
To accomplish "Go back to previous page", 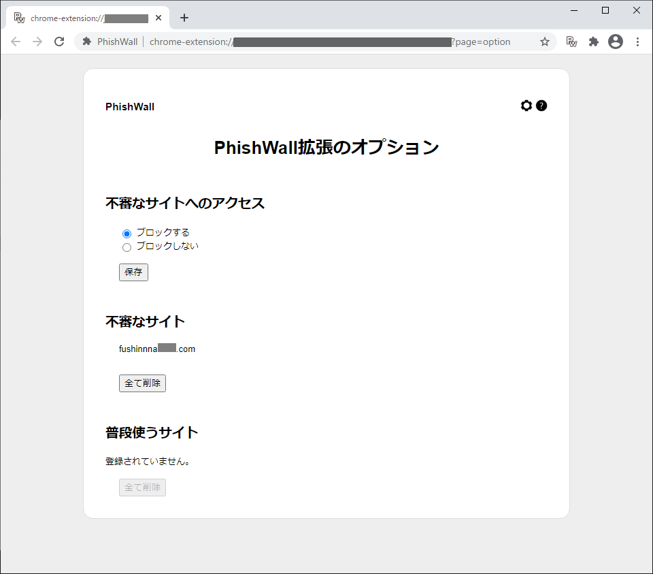I will point(16,42).
